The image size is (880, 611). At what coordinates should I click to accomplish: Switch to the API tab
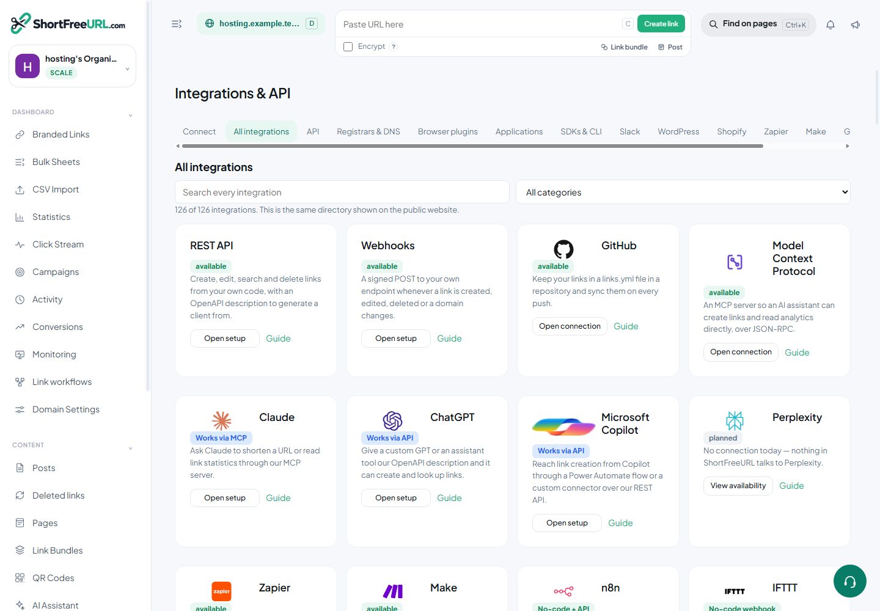(313, 131)
